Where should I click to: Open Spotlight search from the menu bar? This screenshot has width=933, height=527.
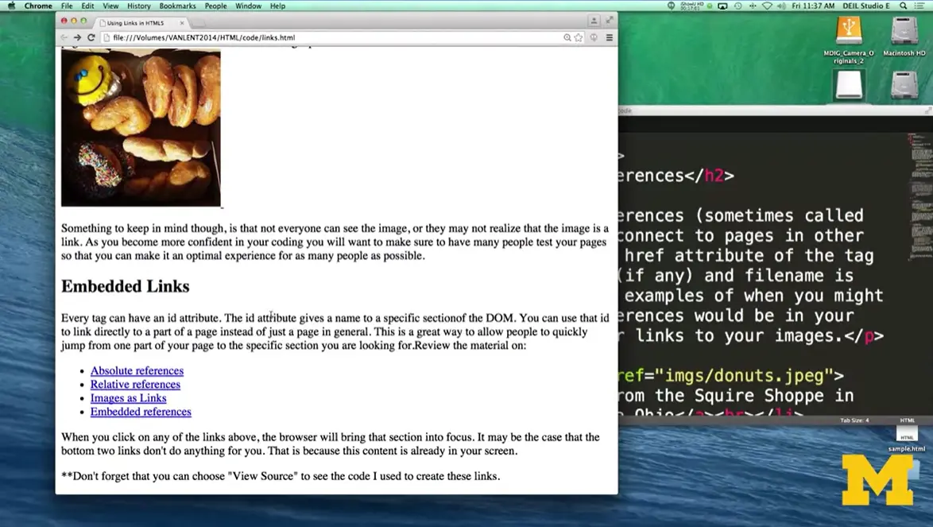click(x=903, y=6)
